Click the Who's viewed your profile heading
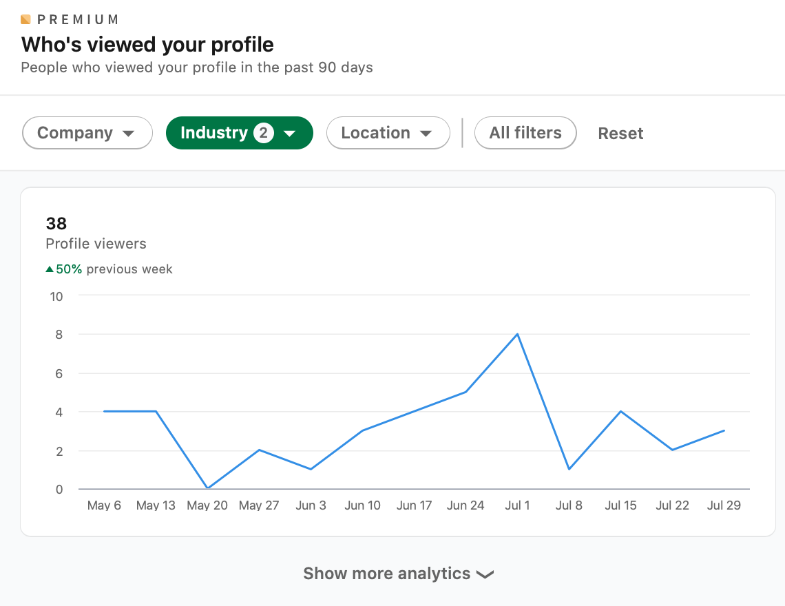The height and width of the screenshot is (606, 785). pos(147,45)
